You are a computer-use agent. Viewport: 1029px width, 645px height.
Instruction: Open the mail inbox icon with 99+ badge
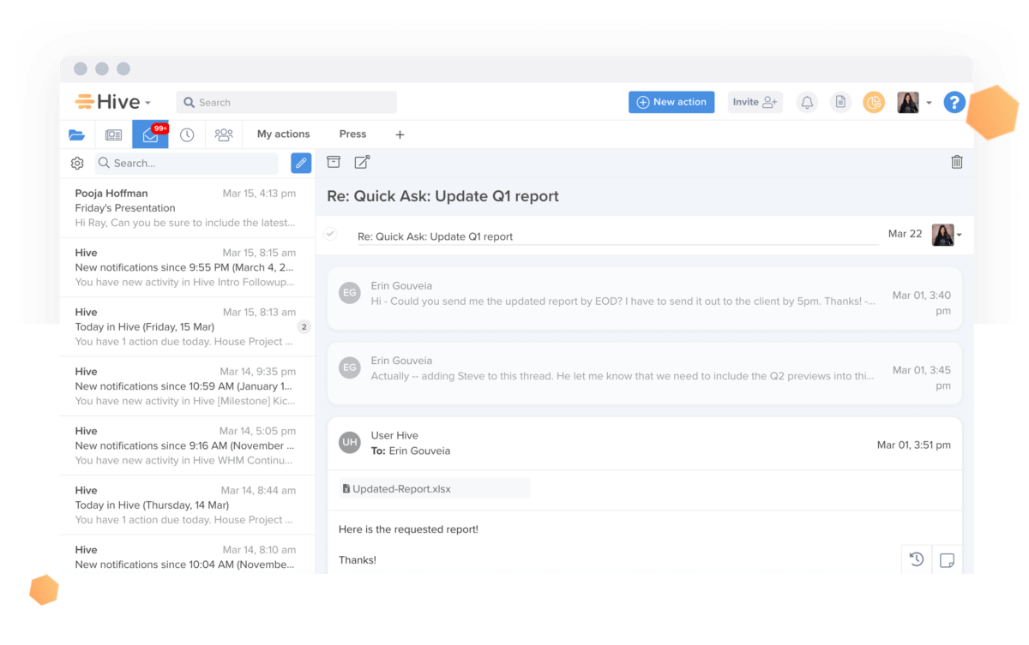(150, 134)
